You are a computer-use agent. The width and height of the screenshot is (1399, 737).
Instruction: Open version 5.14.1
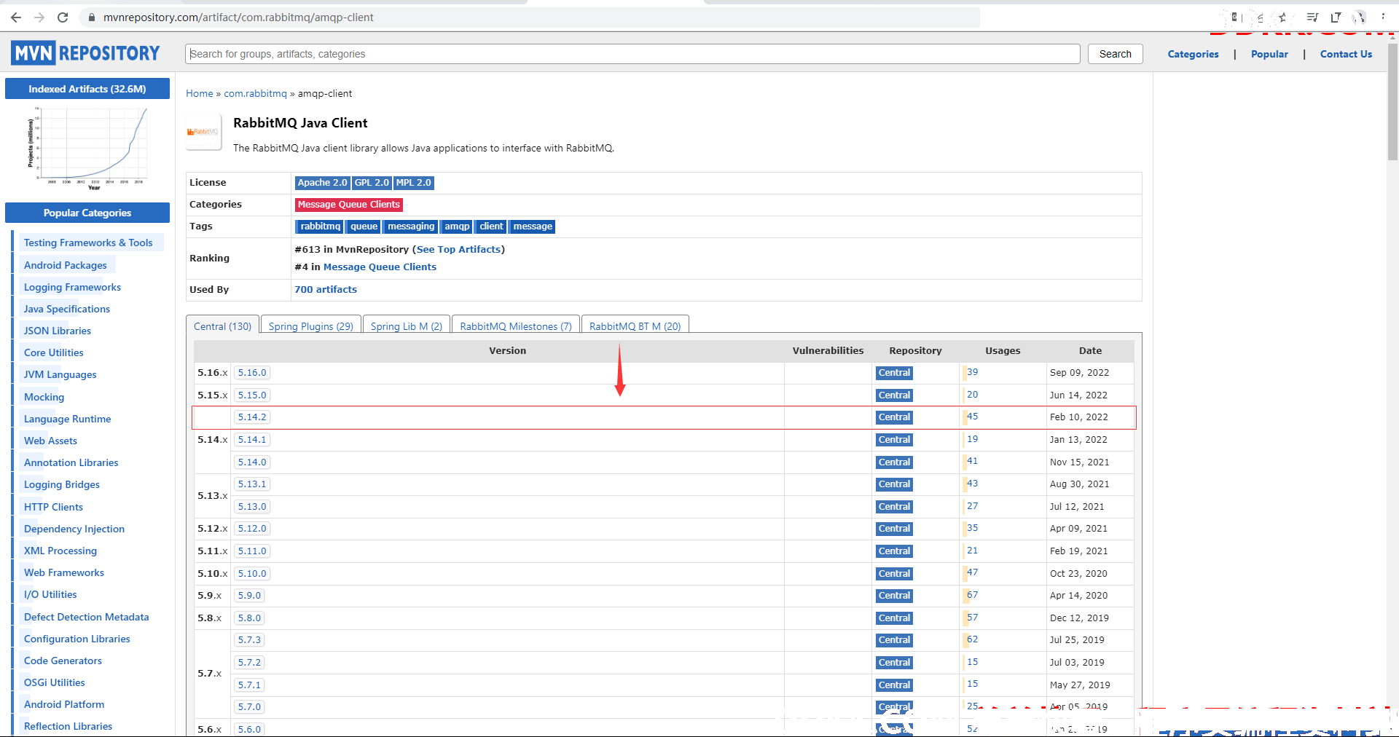[252, 440]
